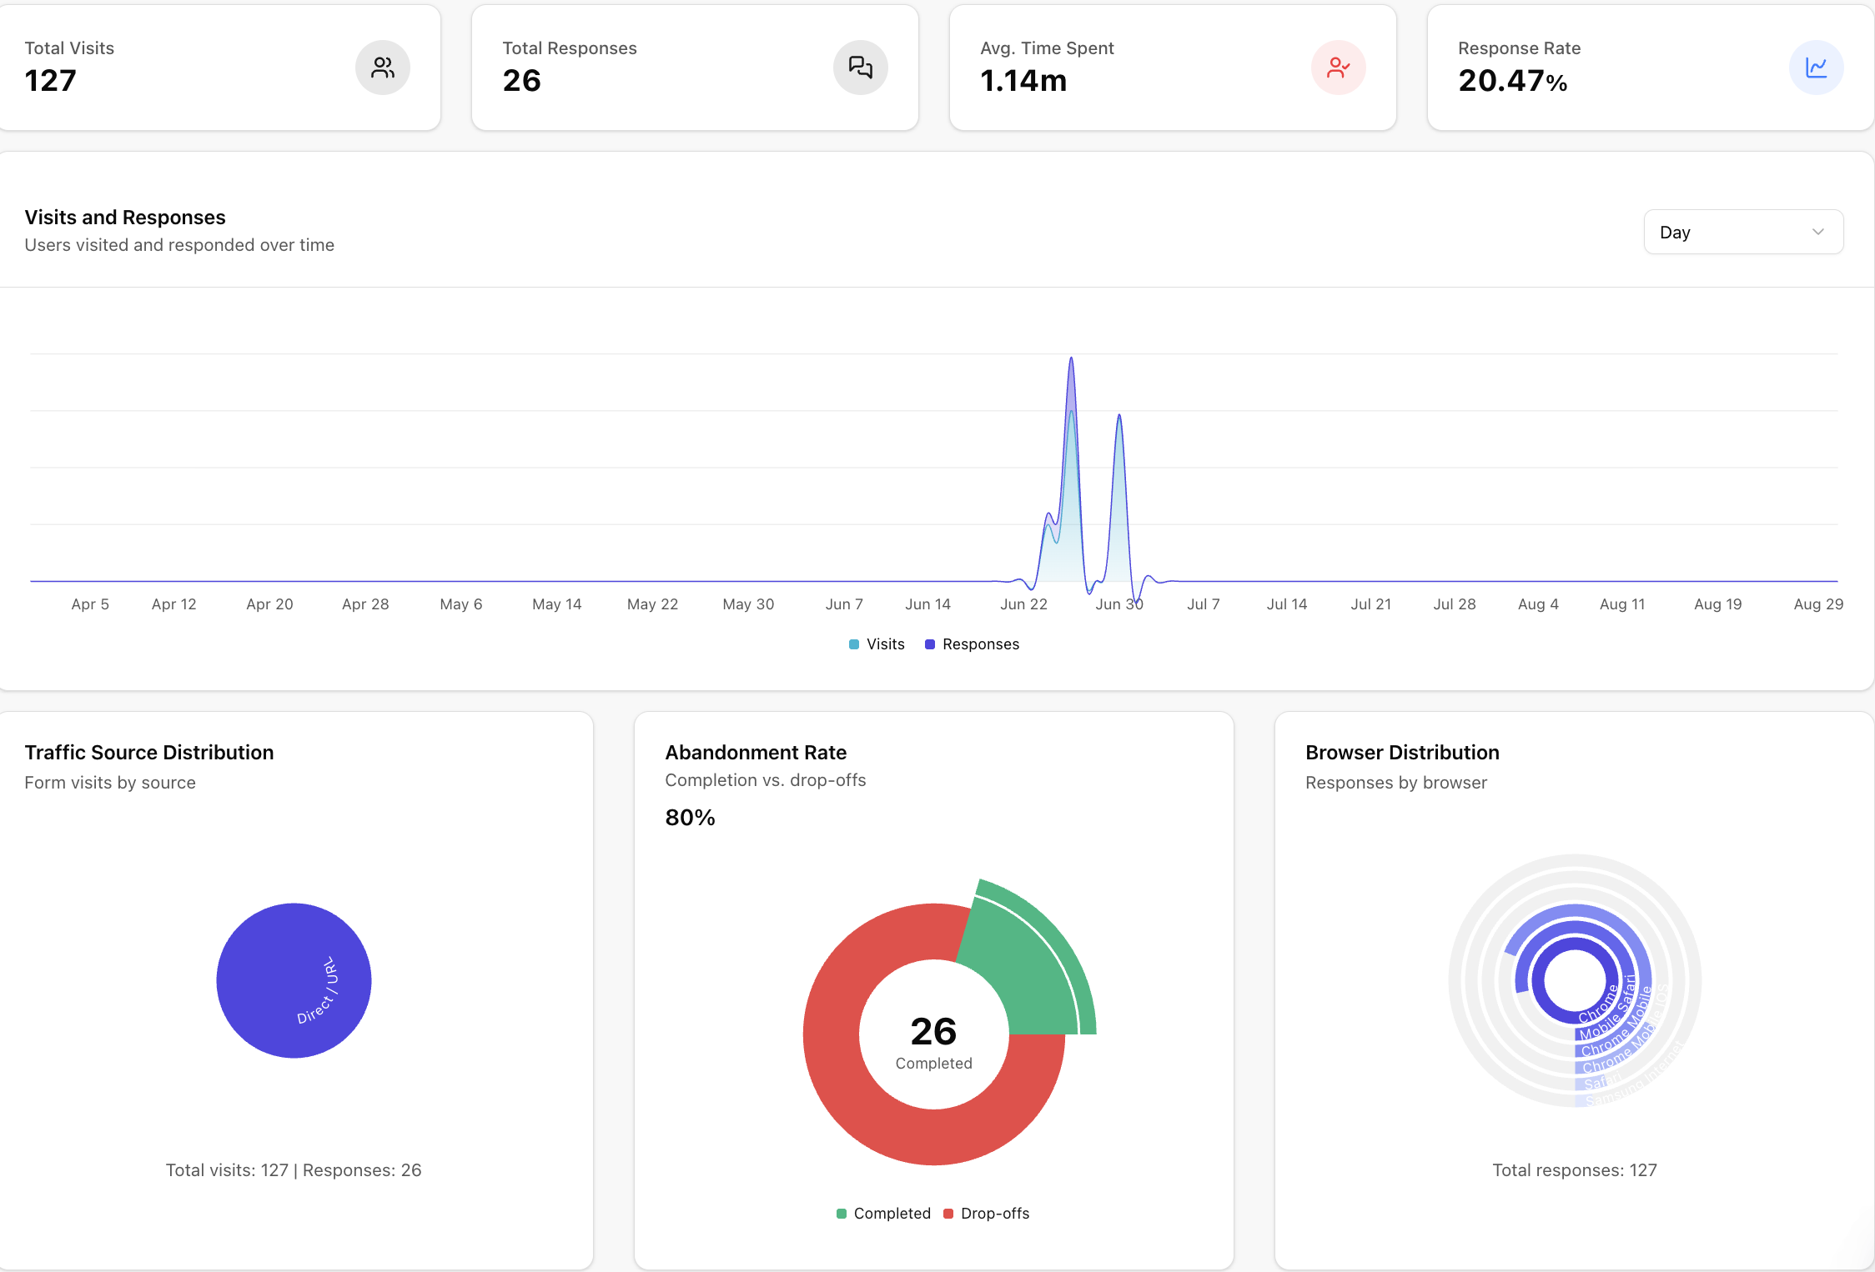Toggle the Visits legend series

coord(877,644)
